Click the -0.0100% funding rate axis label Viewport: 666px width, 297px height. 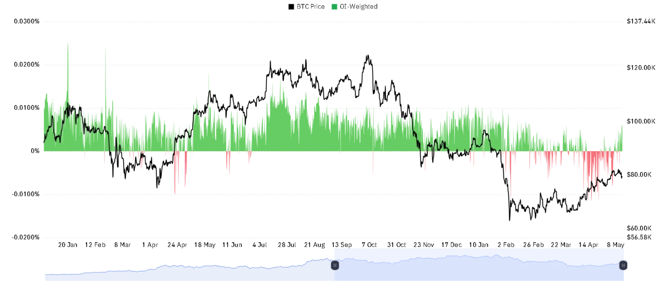(26, 194)
